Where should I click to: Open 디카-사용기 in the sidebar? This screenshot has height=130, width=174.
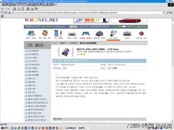click(x=32, y=58)
